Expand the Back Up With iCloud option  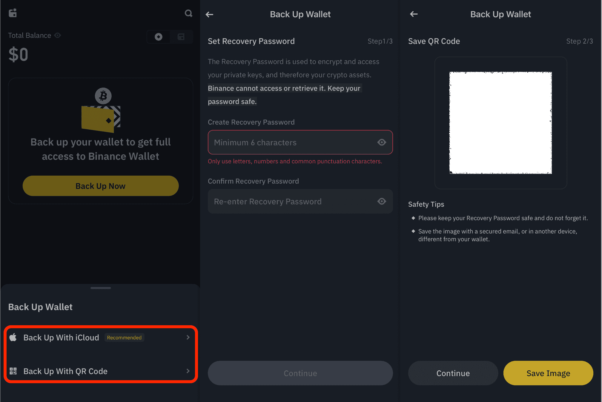click(100, 337)
